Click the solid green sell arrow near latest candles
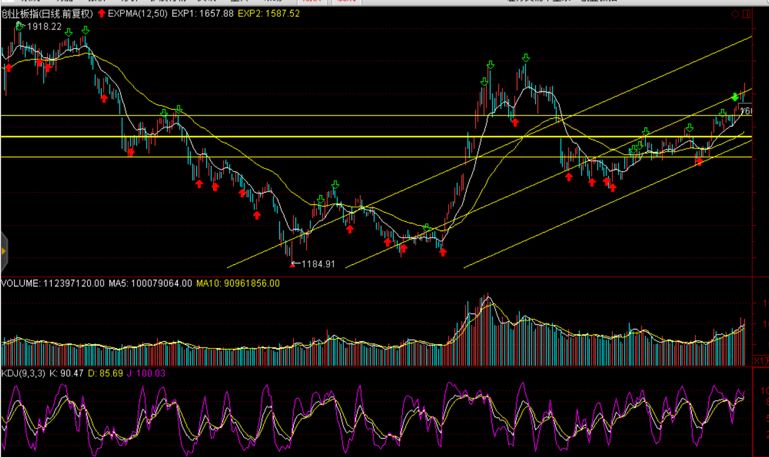 pos(735,97)
